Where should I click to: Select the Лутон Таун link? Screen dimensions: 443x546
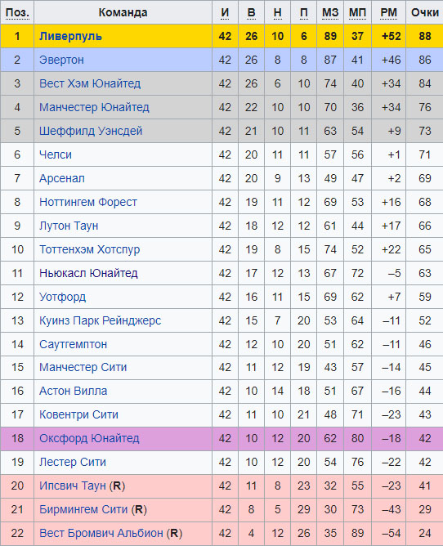coord(69,226)
